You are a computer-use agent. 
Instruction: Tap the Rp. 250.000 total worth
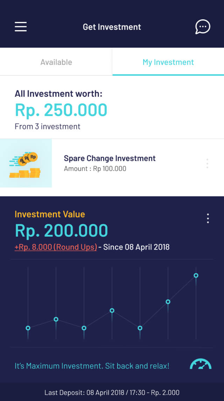(61, 110)
